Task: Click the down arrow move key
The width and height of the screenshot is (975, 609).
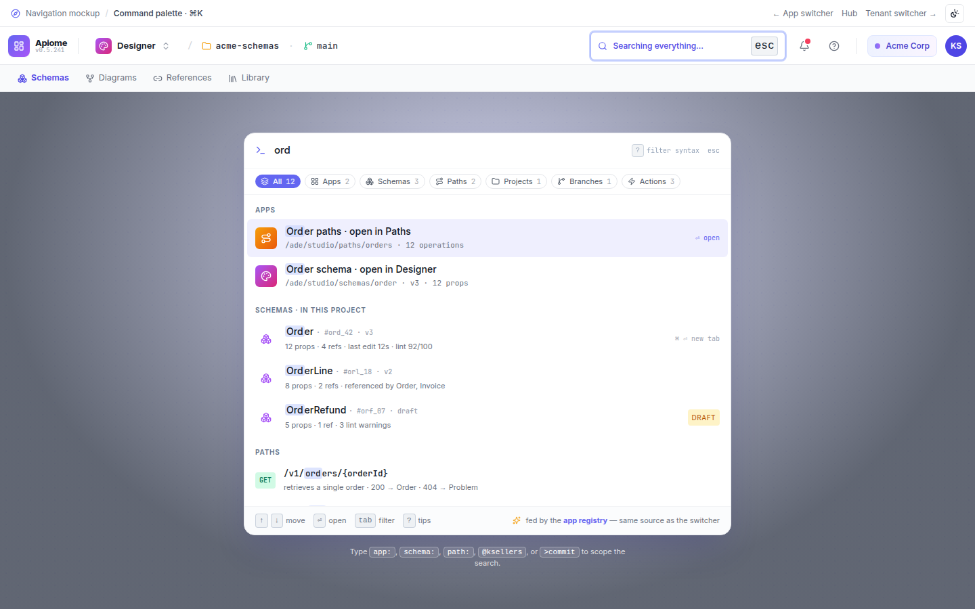Action: pyautogui.click(x=277, y=520)
